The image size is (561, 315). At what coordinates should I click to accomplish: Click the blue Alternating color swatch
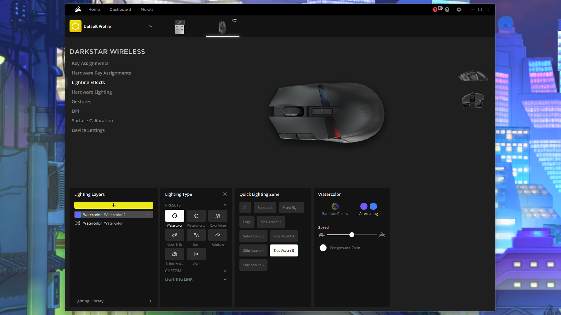373,206
